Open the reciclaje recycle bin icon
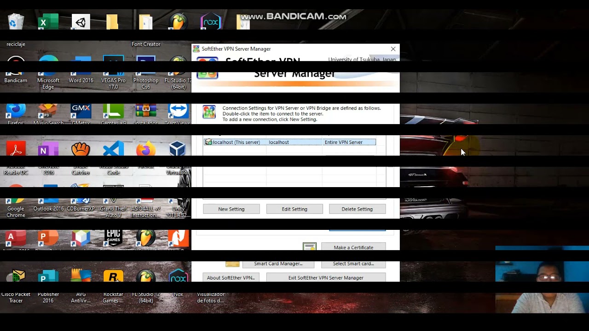The width and height of the screenshot is (589, 331). coord(16,22)
